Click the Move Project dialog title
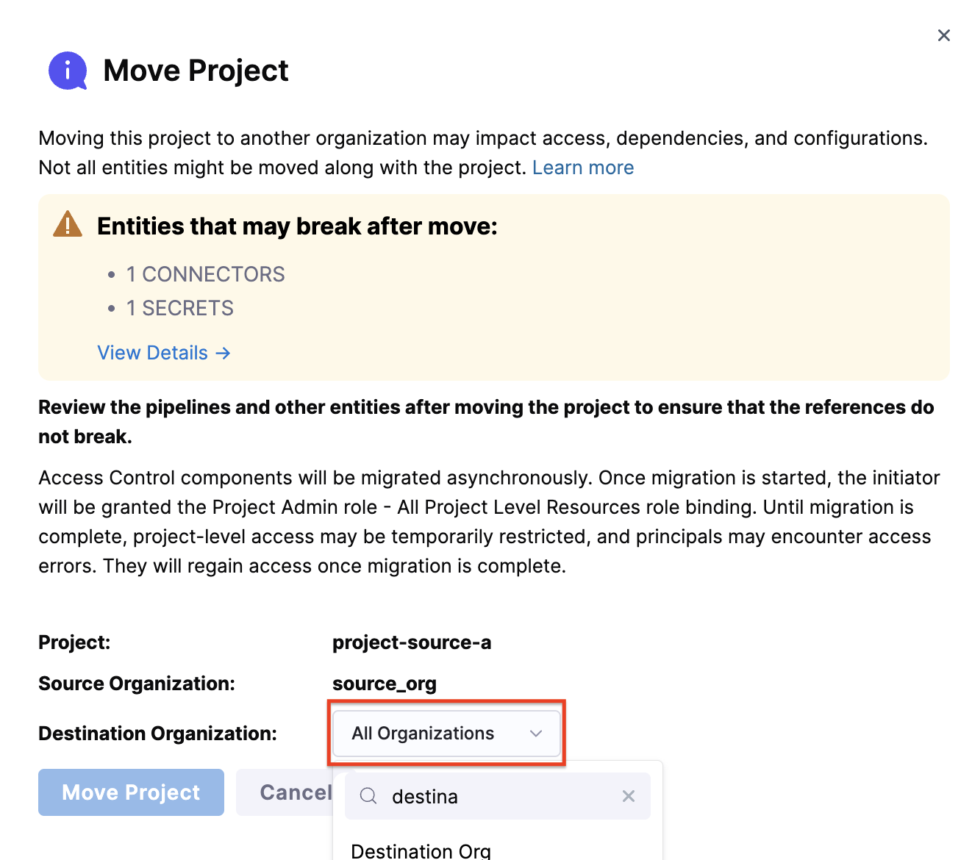 point(196,71)
